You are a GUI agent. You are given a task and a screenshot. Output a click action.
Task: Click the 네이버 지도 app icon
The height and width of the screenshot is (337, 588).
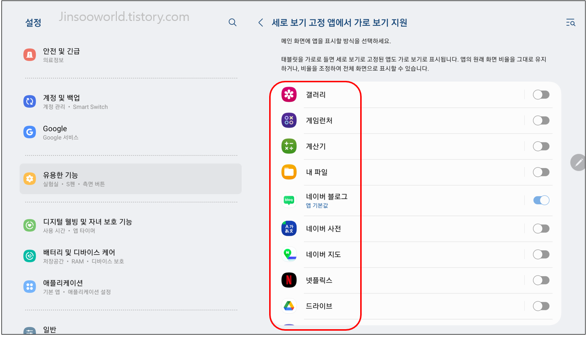(x=289, y=254)
